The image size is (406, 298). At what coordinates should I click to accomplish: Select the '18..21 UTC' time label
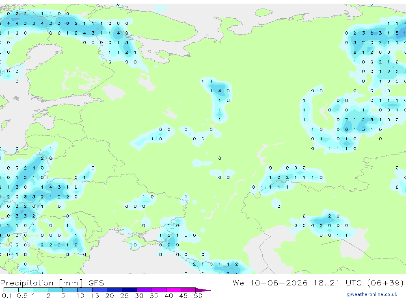click(337, 283)
